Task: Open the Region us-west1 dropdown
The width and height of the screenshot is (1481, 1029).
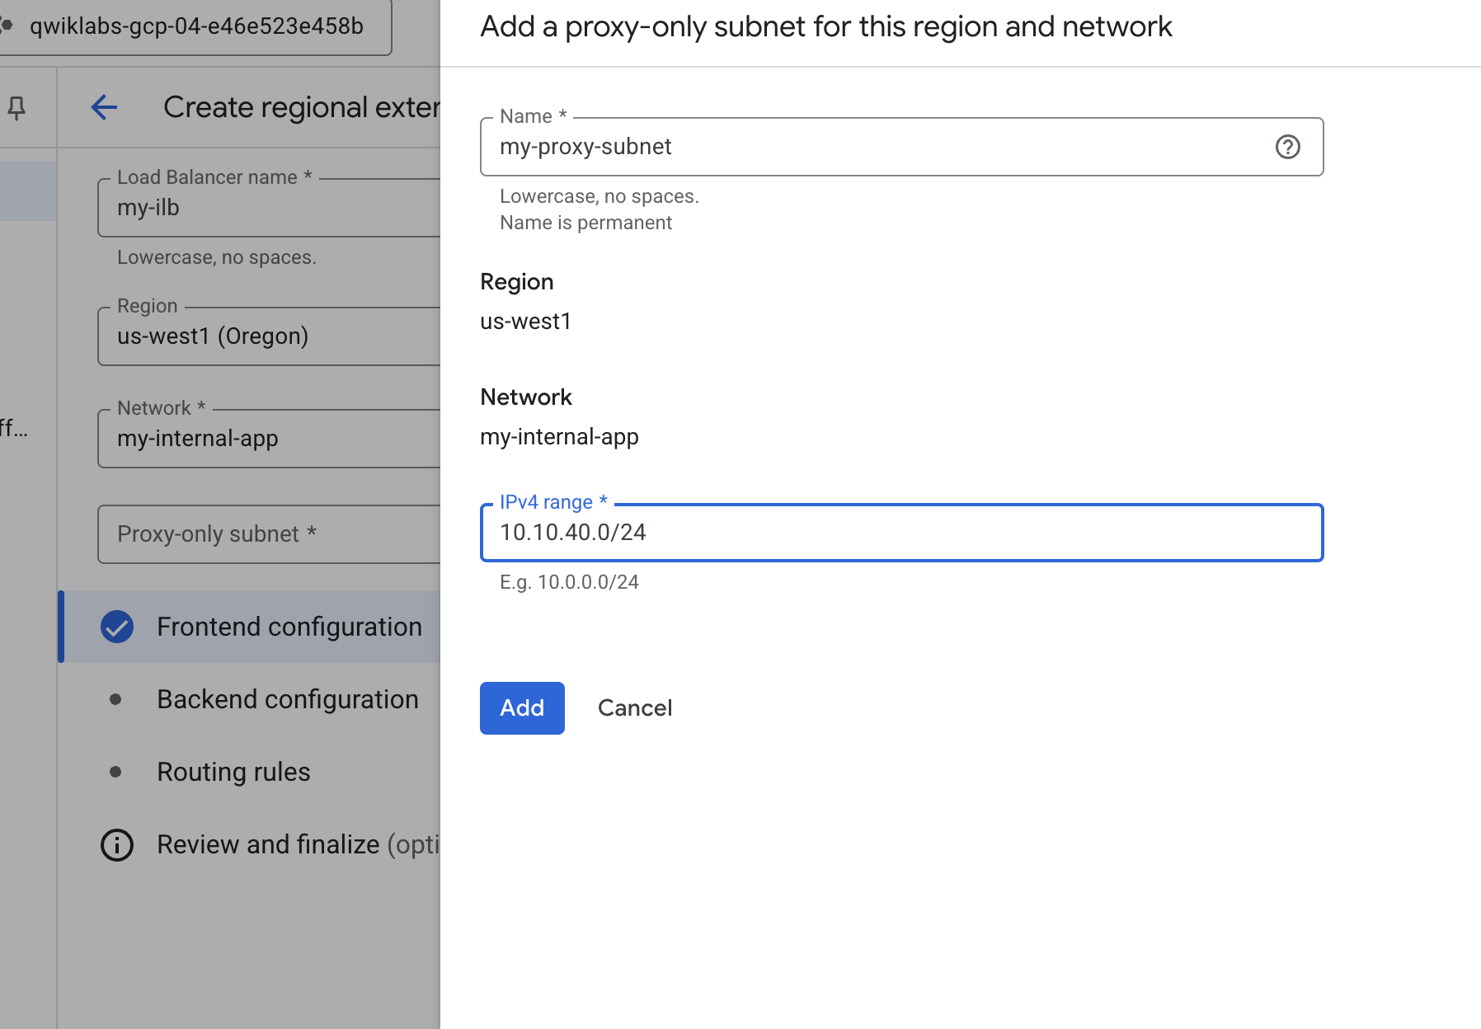Action: click(269, 336)
